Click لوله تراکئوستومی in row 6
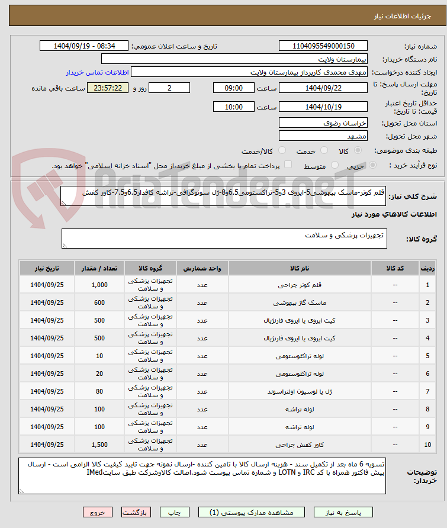Screen dimensions: 447x528 (x=300, y=374)
